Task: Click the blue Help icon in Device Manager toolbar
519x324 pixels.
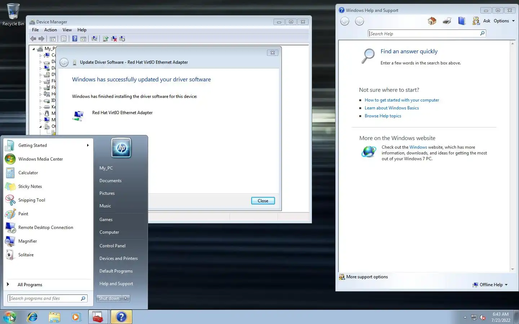Action: (75, 39)
